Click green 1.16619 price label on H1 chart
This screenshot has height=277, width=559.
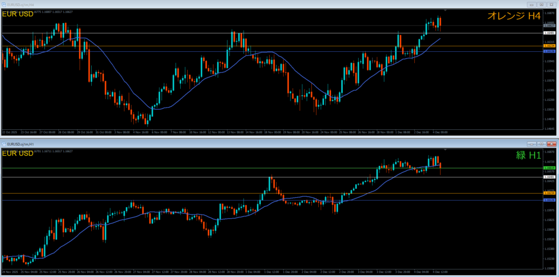(x=549, y=168)
